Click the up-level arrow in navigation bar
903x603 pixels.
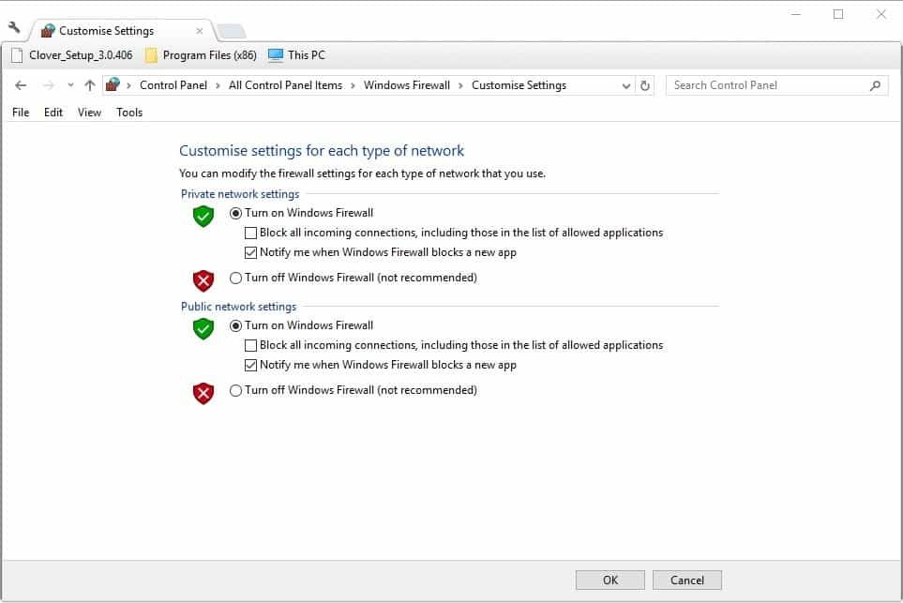coord(90,85)
